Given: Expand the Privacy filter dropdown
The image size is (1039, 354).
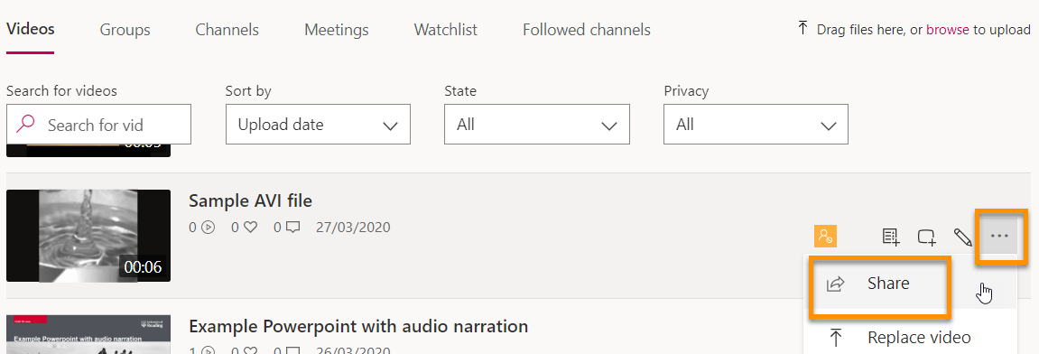Looking at the screenshot, I should click(x=756, y=124).
